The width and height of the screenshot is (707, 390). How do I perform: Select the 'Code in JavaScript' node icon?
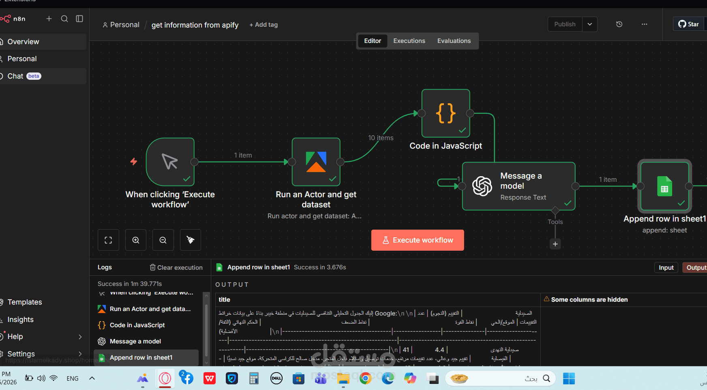[446, 113]
